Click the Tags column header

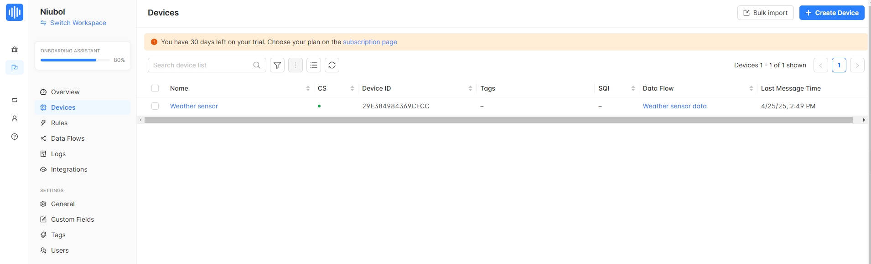coord(487,88)
